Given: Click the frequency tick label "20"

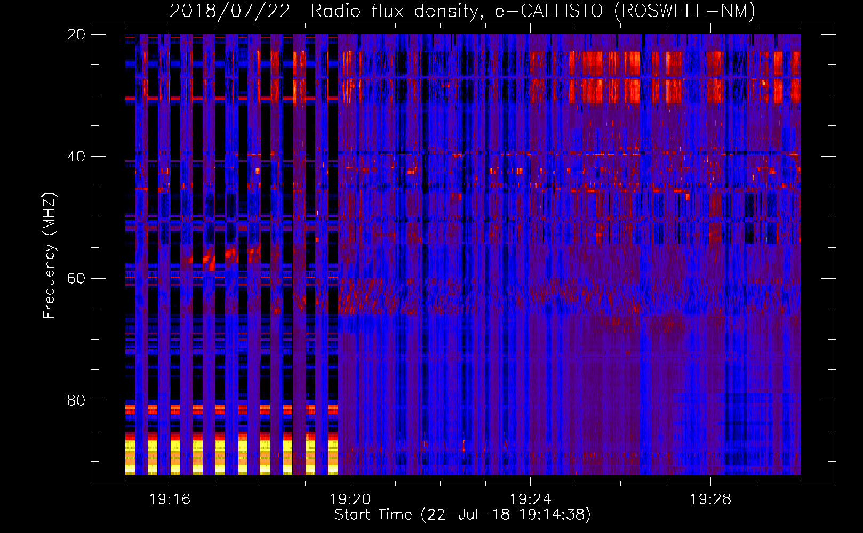Looking at the screenshot, I should click(76, 35).
